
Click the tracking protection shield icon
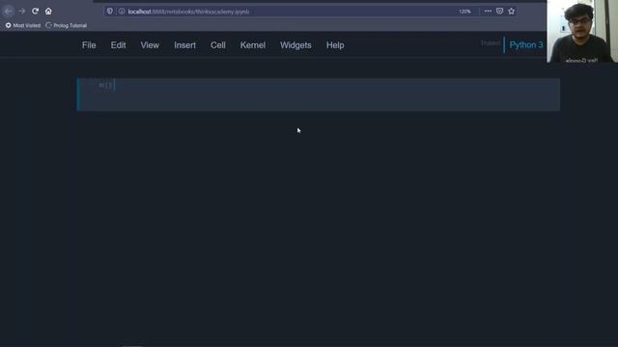coord(110,11)
